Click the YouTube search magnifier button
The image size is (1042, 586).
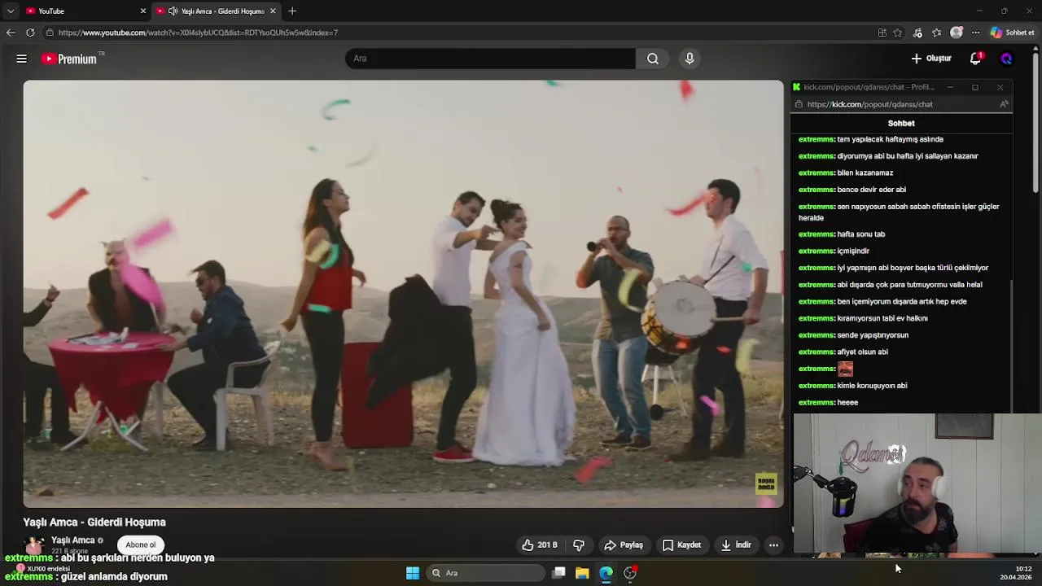pyautogui.click(x=653, y=59)
